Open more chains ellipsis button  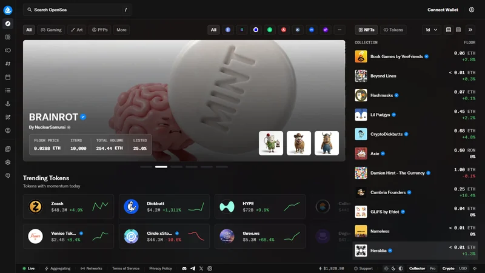[339, 30]
